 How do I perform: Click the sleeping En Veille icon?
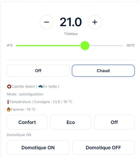coord(41,87)
